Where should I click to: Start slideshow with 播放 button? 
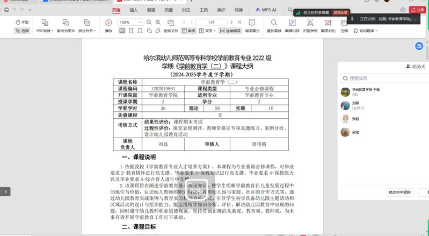pos(108,26)
